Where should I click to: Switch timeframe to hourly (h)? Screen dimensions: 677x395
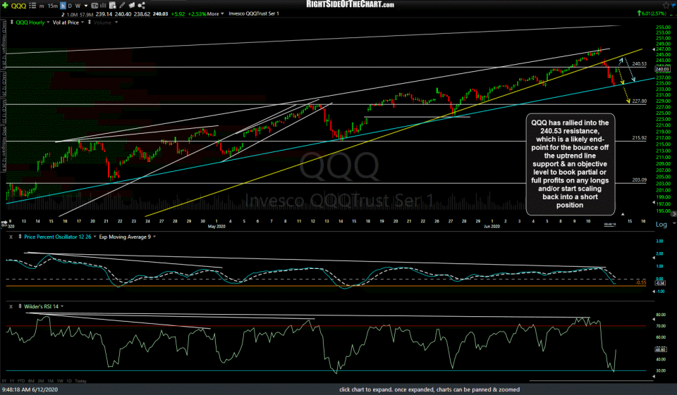click(63, 6)
